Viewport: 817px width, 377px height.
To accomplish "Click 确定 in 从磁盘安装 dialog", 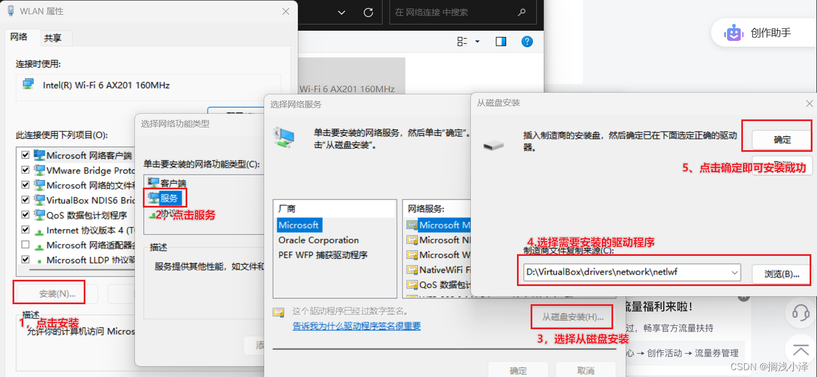I will [x=782, y=140].
